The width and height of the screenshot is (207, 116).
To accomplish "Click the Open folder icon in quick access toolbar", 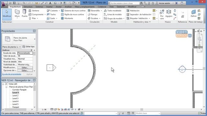I will [10, 3].
